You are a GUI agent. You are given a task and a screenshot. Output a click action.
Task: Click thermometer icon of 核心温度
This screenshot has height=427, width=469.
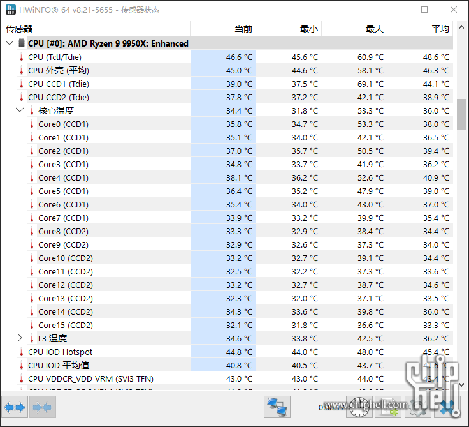point(32,110)
